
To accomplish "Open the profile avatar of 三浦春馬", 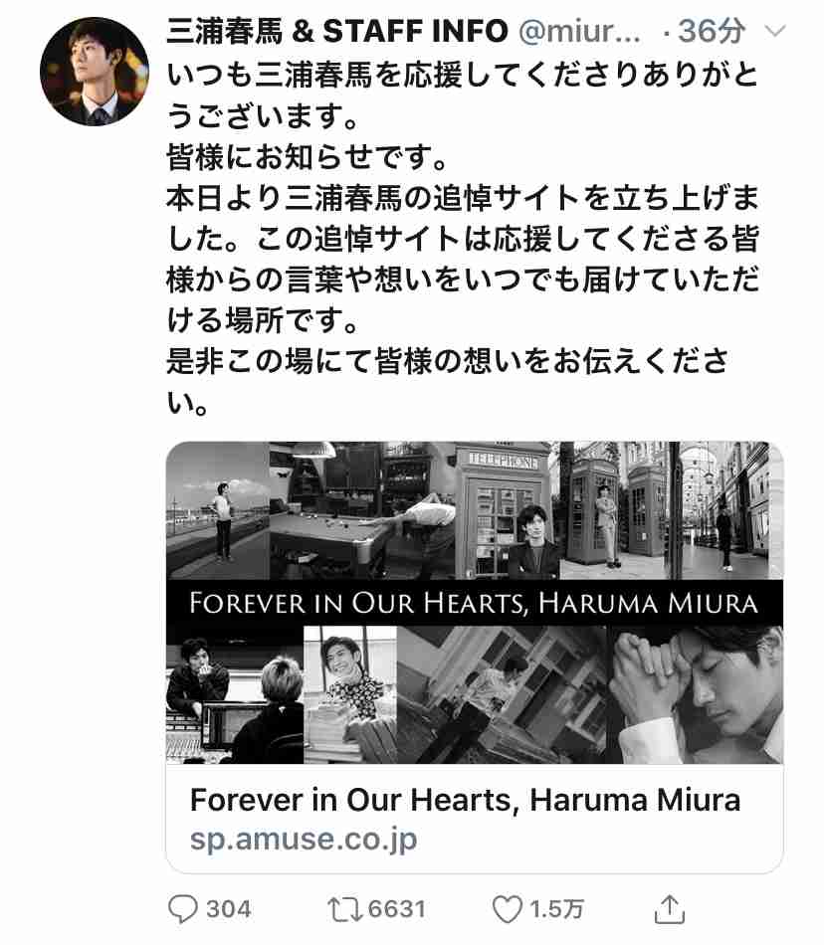I will [x=94, y=71].
